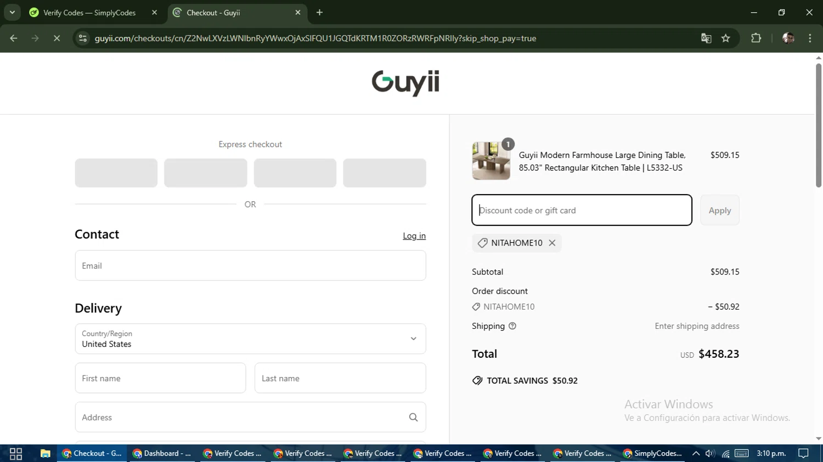Click the second express checkout button

(206, 173)
